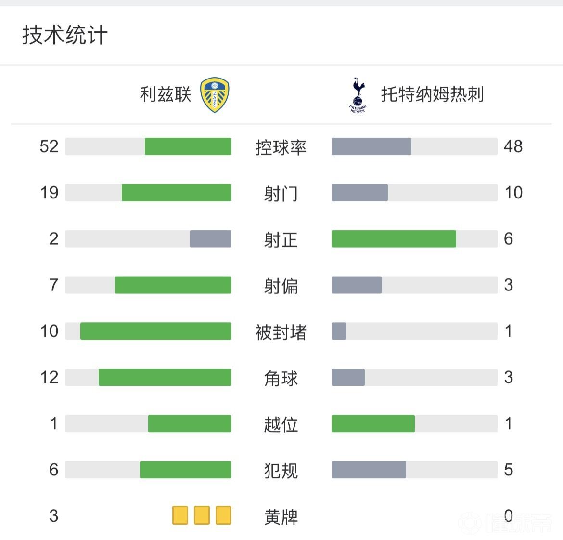
Task: Click the 角球 stat label
Action: coord(281,378)
